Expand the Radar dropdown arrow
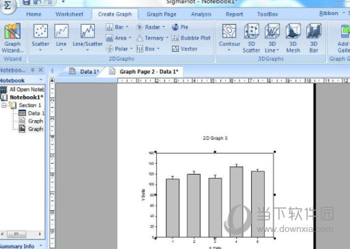The height and width of the screenshot is (249, 350). click(164, 27)
